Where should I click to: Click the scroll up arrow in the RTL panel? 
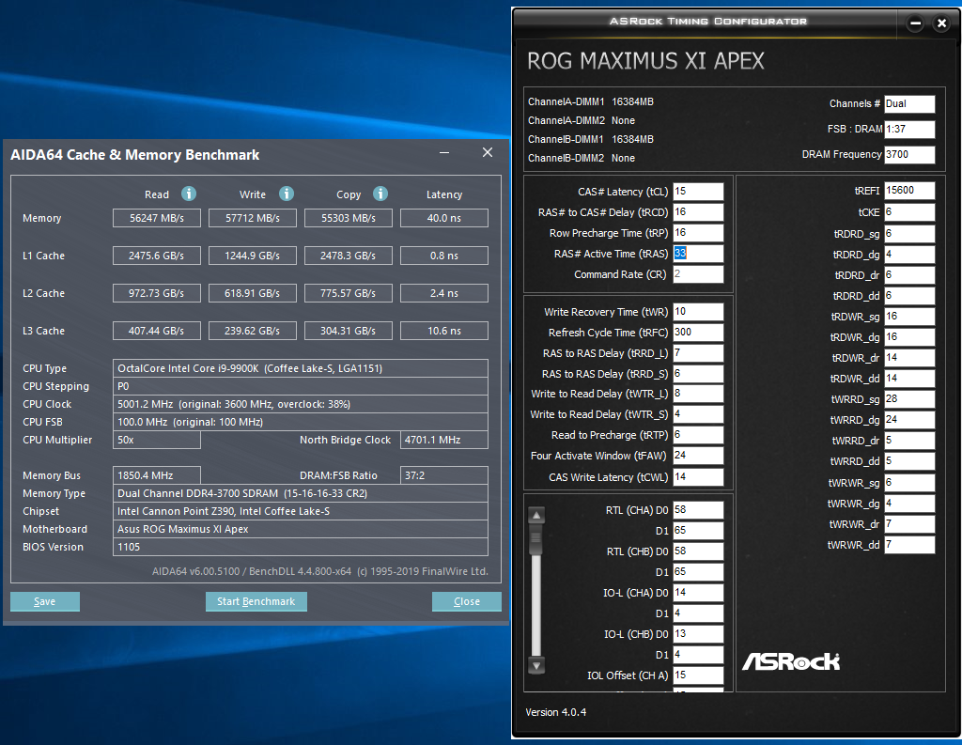(x=536, y=516)
